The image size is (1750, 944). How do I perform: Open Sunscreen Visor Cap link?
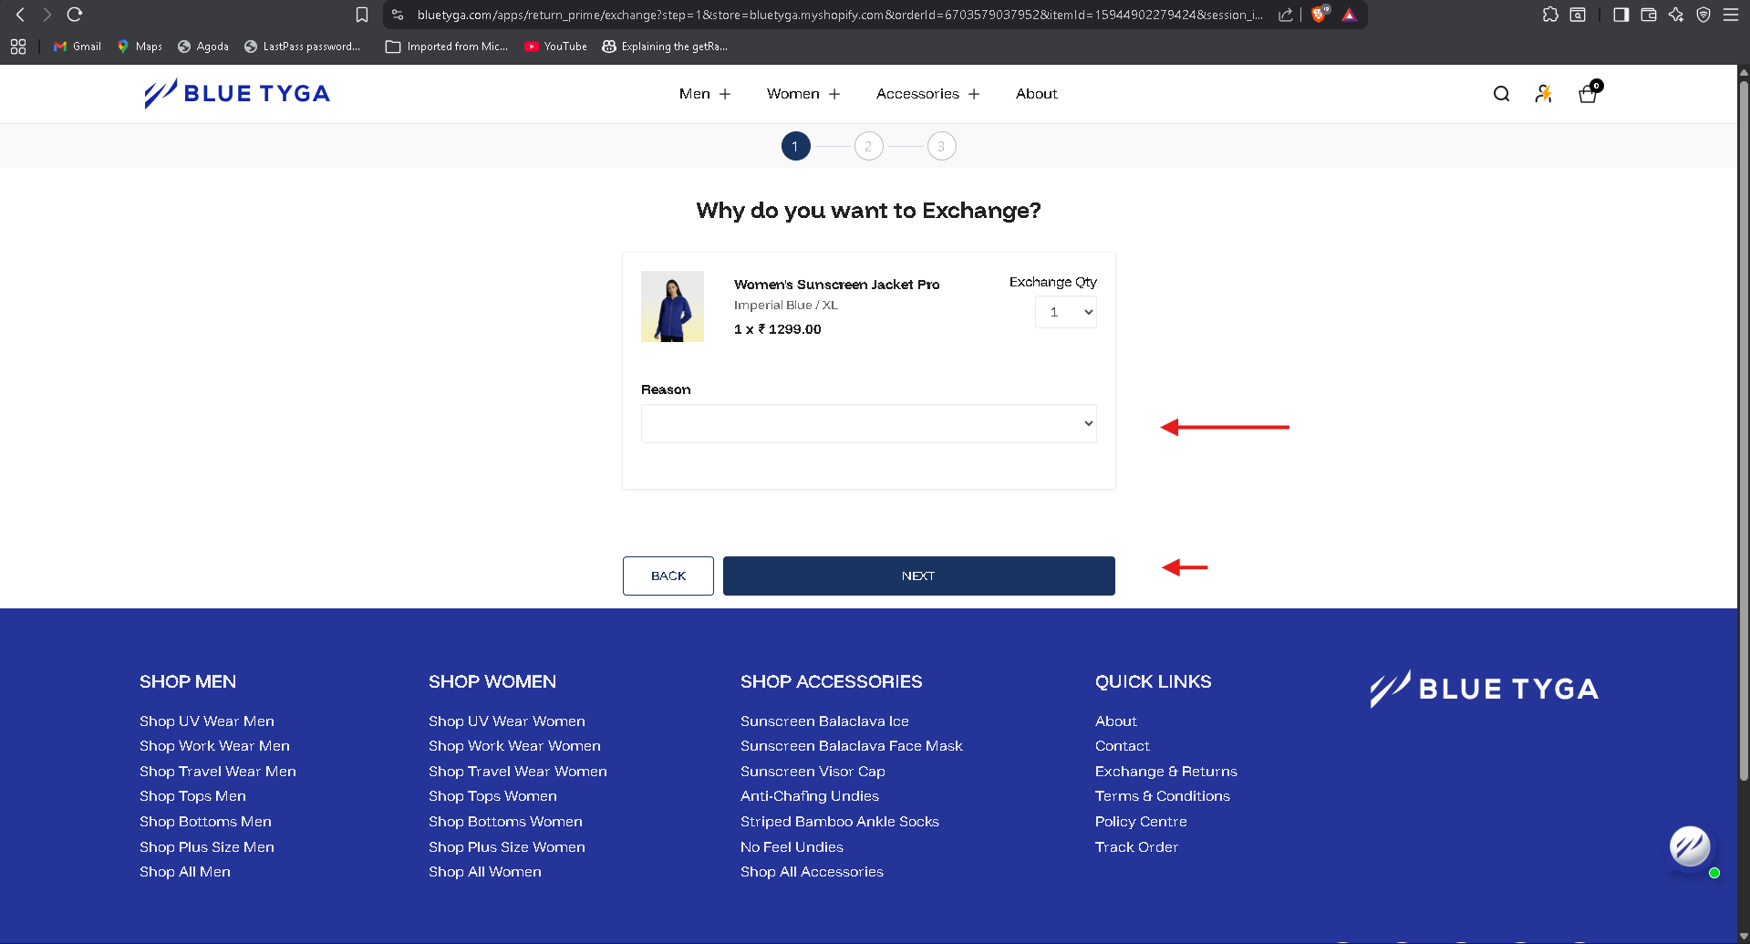point(813,772)
